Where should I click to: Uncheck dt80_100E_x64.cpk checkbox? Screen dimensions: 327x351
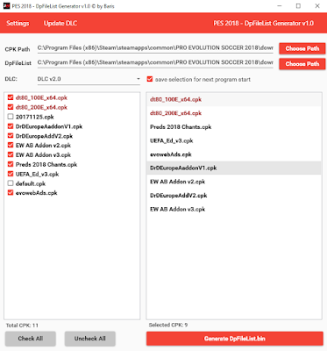pyautogui.click(x=11, y=97)
